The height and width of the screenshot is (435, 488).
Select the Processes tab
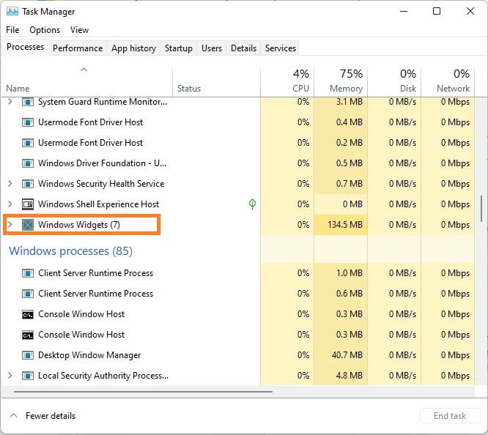point(25,47)
